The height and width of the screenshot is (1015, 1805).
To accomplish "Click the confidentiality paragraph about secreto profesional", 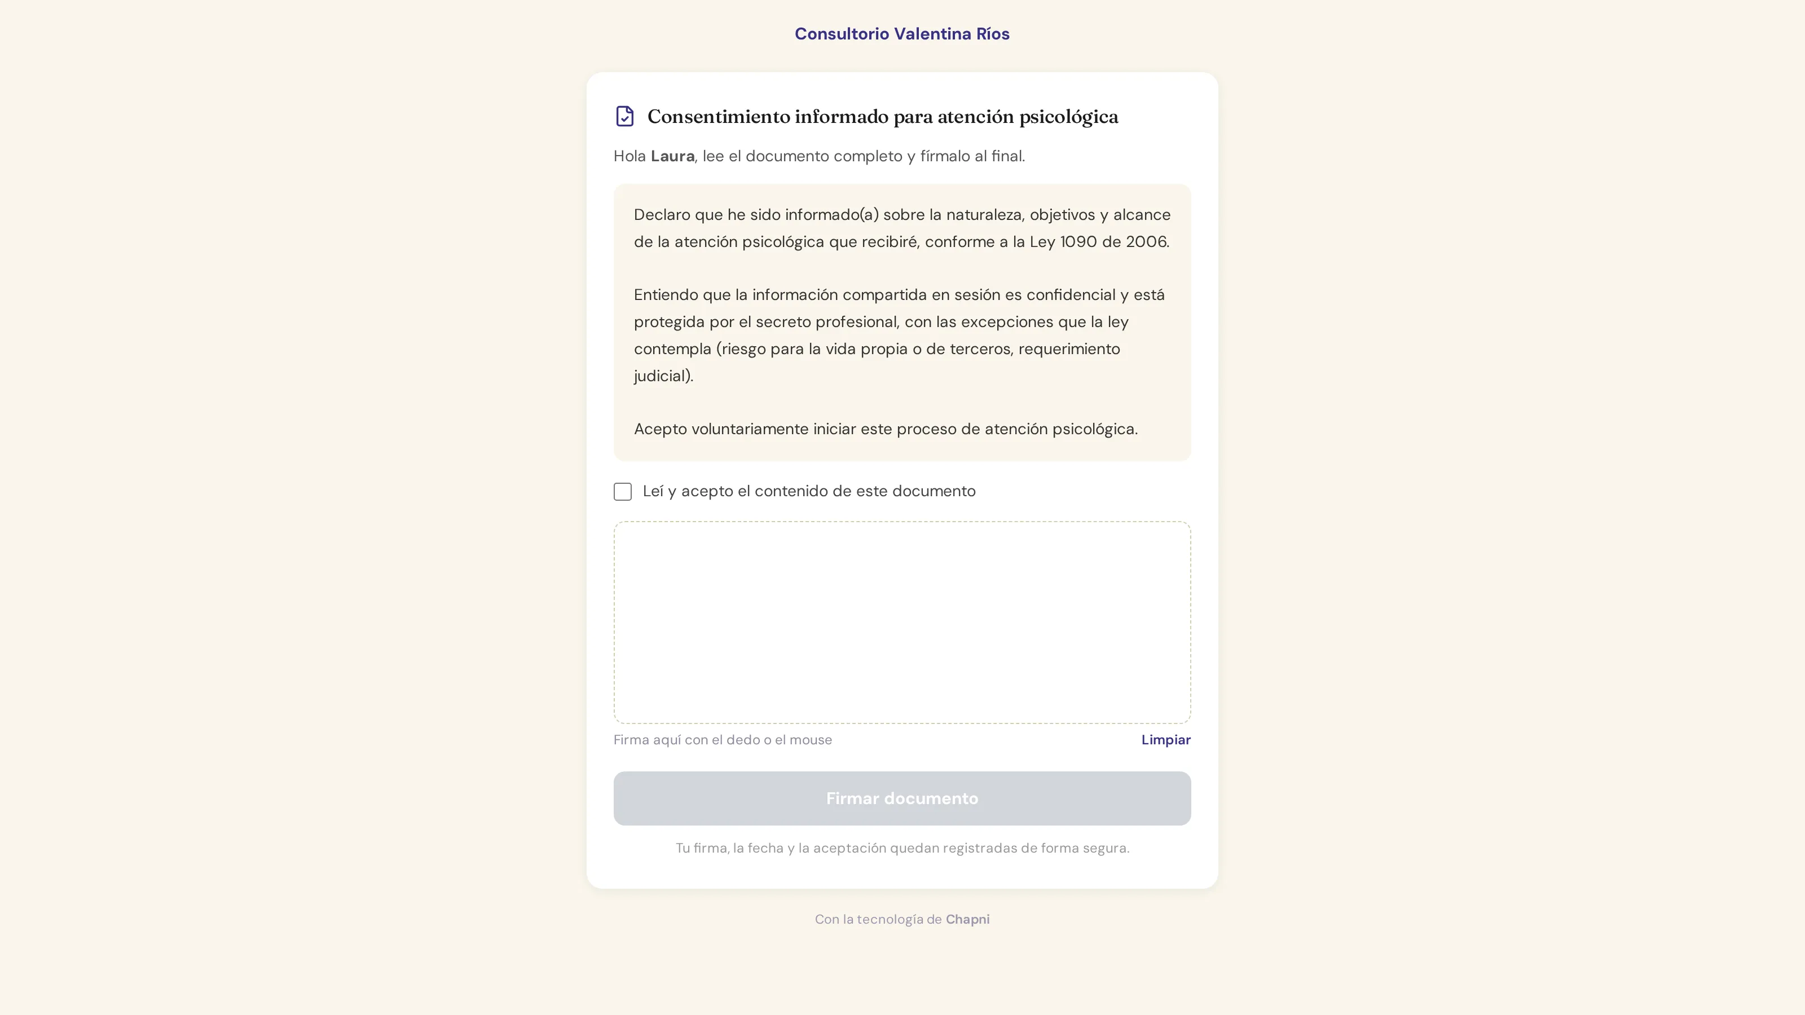I will pos(899,336).
